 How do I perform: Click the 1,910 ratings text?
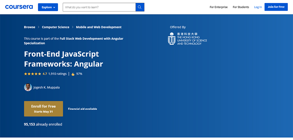57,74
